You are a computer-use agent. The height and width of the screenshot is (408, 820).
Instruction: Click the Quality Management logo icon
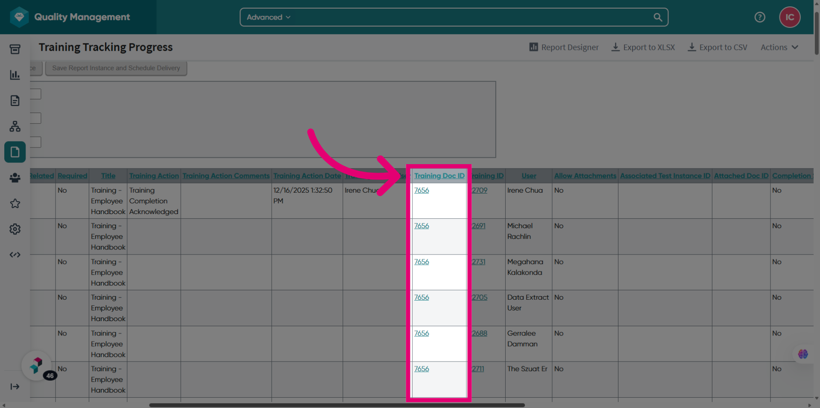click(x=19, y=17)
